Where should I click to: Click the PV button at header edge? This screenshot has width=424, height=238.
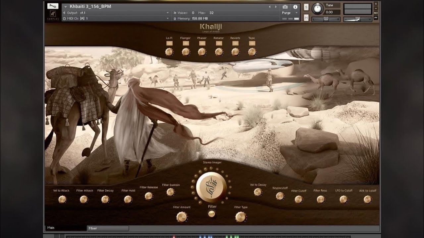[x=376, y=18]
